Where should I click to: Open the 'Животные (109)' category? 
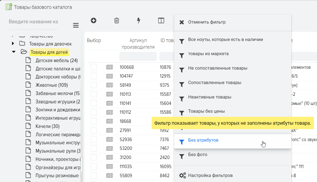pos(52,85)
